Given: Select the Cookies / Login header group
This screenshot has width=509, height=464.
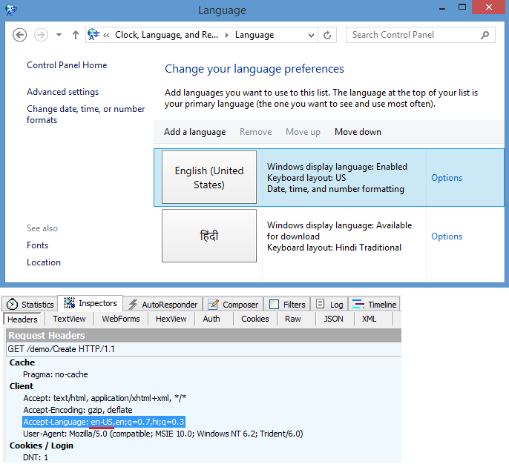Looking at the screenshot, I should pos(42,445).
